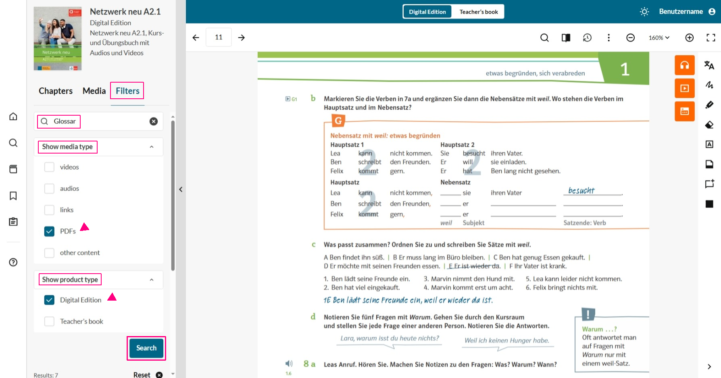Go to next page arrow

click(x=241, y=37)
